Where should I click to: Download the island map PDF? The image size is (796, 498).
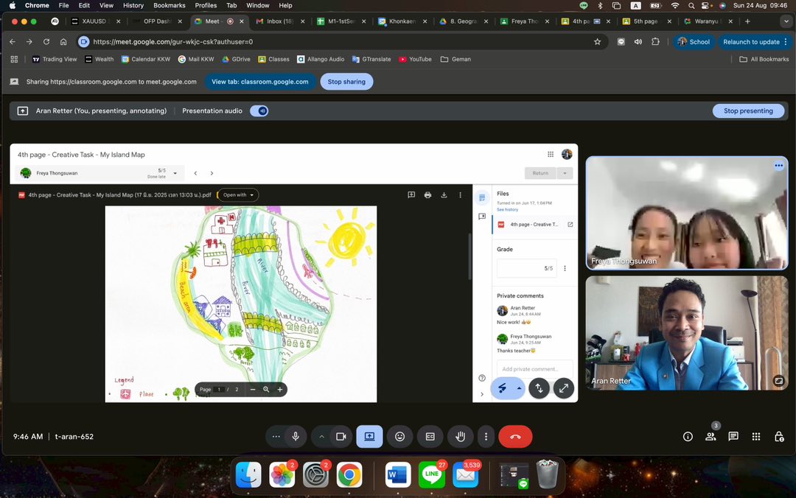tap(444, 195)
